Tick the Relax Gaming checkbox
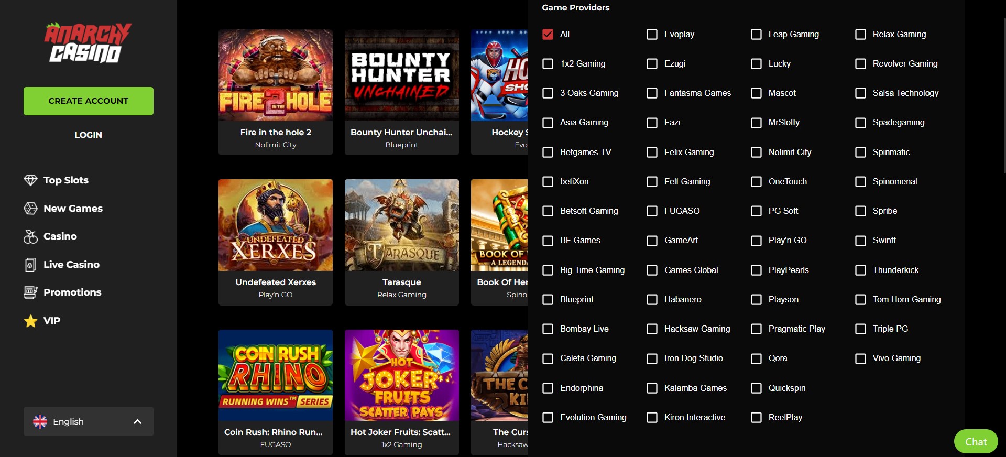The height and width of the screenshot is (457, 1006). [861, 34]
